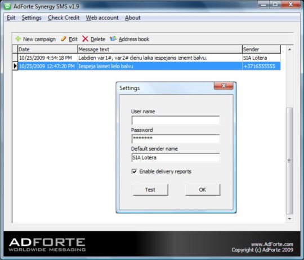Click the Address book toolbar label
The image size is (304, 260).
tap(134, 39)
